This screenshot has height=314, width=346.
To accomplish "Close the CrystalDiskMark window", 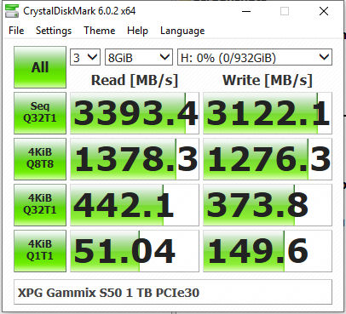I will tap(324, 11).
